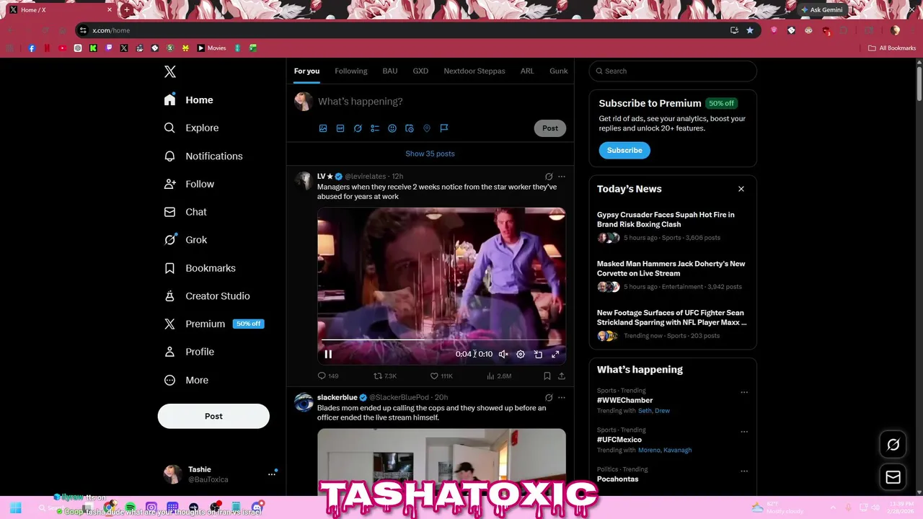Open options for #UFCMexico trend

click(744, 432)
